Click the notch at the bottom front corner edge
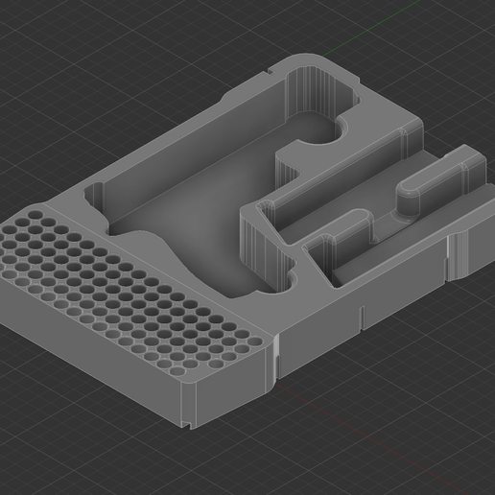This screenshot has width=495, height=495. click(186, 425)
